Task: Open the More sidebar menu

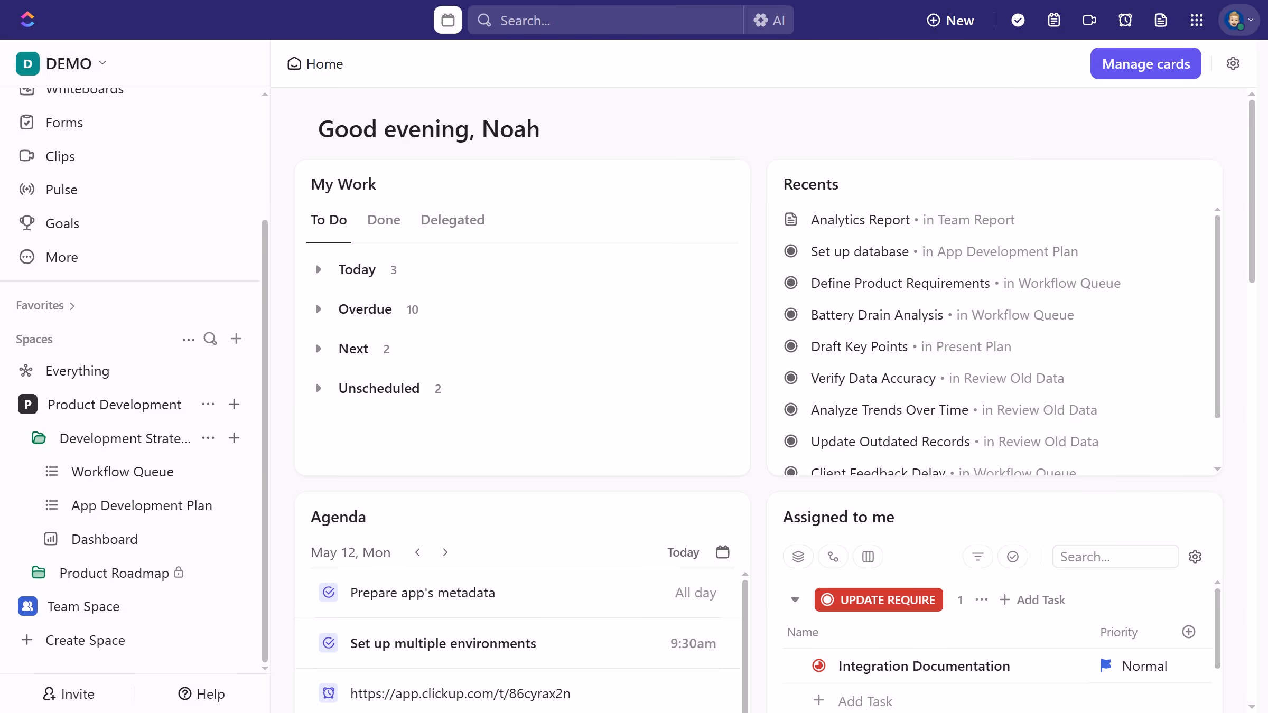Action: click(x=61, y=257)
